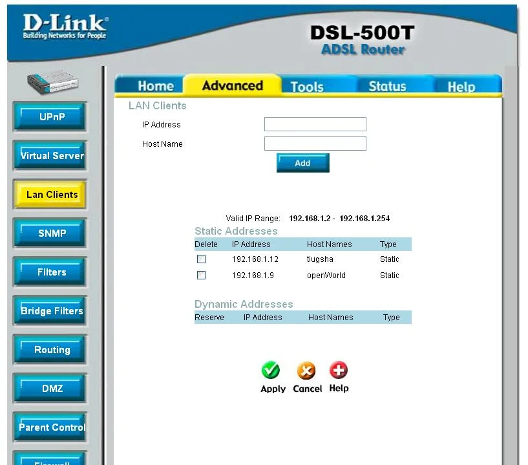Click the Delete column header
Image resolution: width=528 pixels, height=465 pixels.
[206, 244]
